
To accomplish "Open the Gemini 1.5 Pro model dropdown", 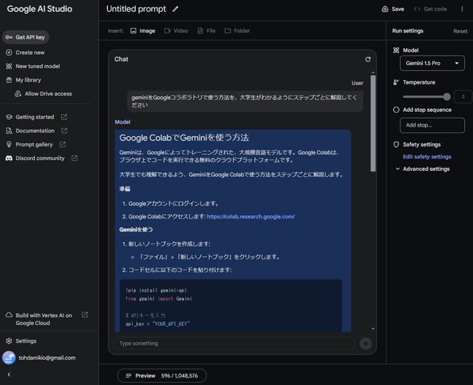I will 432,63.
